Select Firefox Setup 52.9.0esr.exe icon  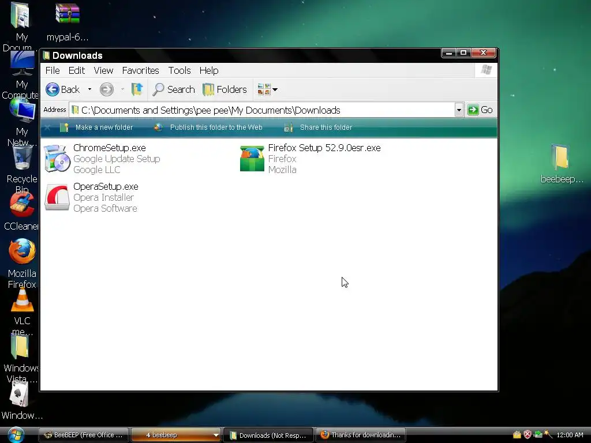(252, 159)
